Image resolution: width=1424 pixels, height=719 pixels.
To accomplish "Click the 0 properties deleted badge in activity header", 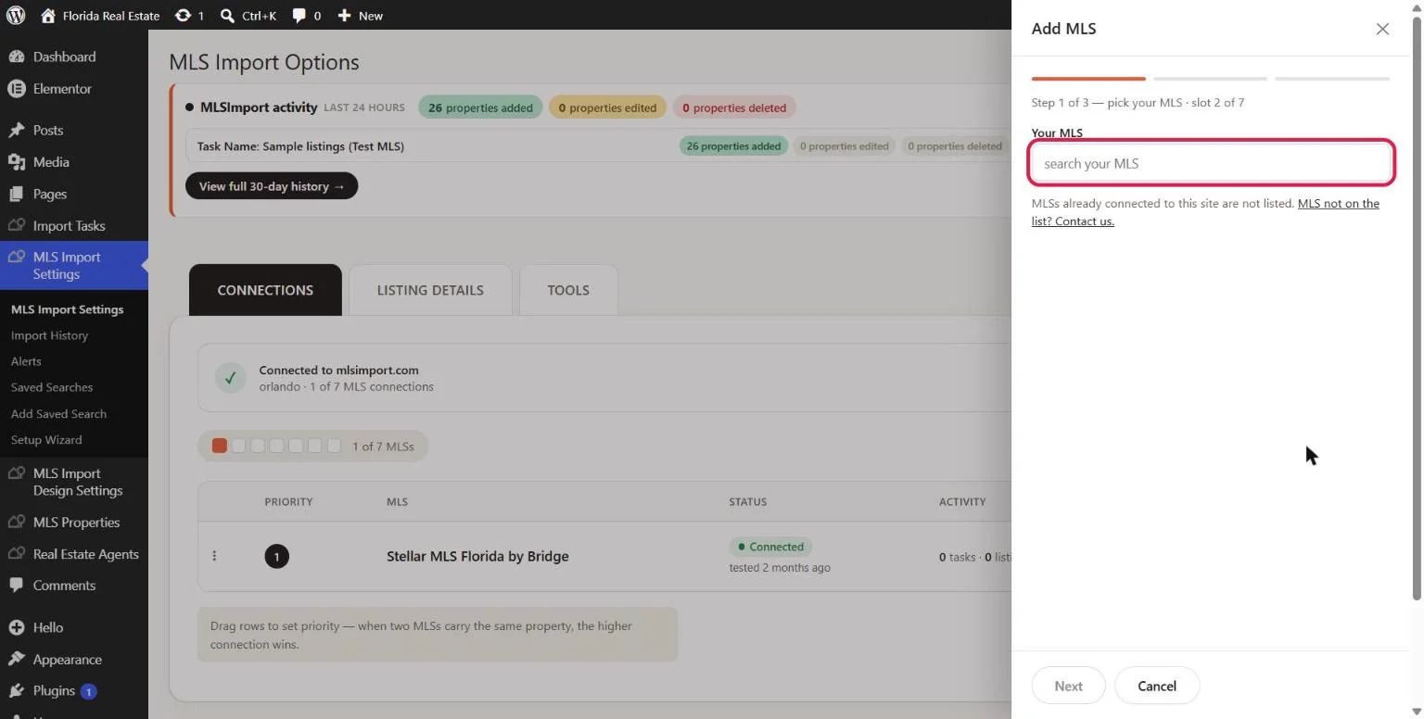I will click(734, 107).
